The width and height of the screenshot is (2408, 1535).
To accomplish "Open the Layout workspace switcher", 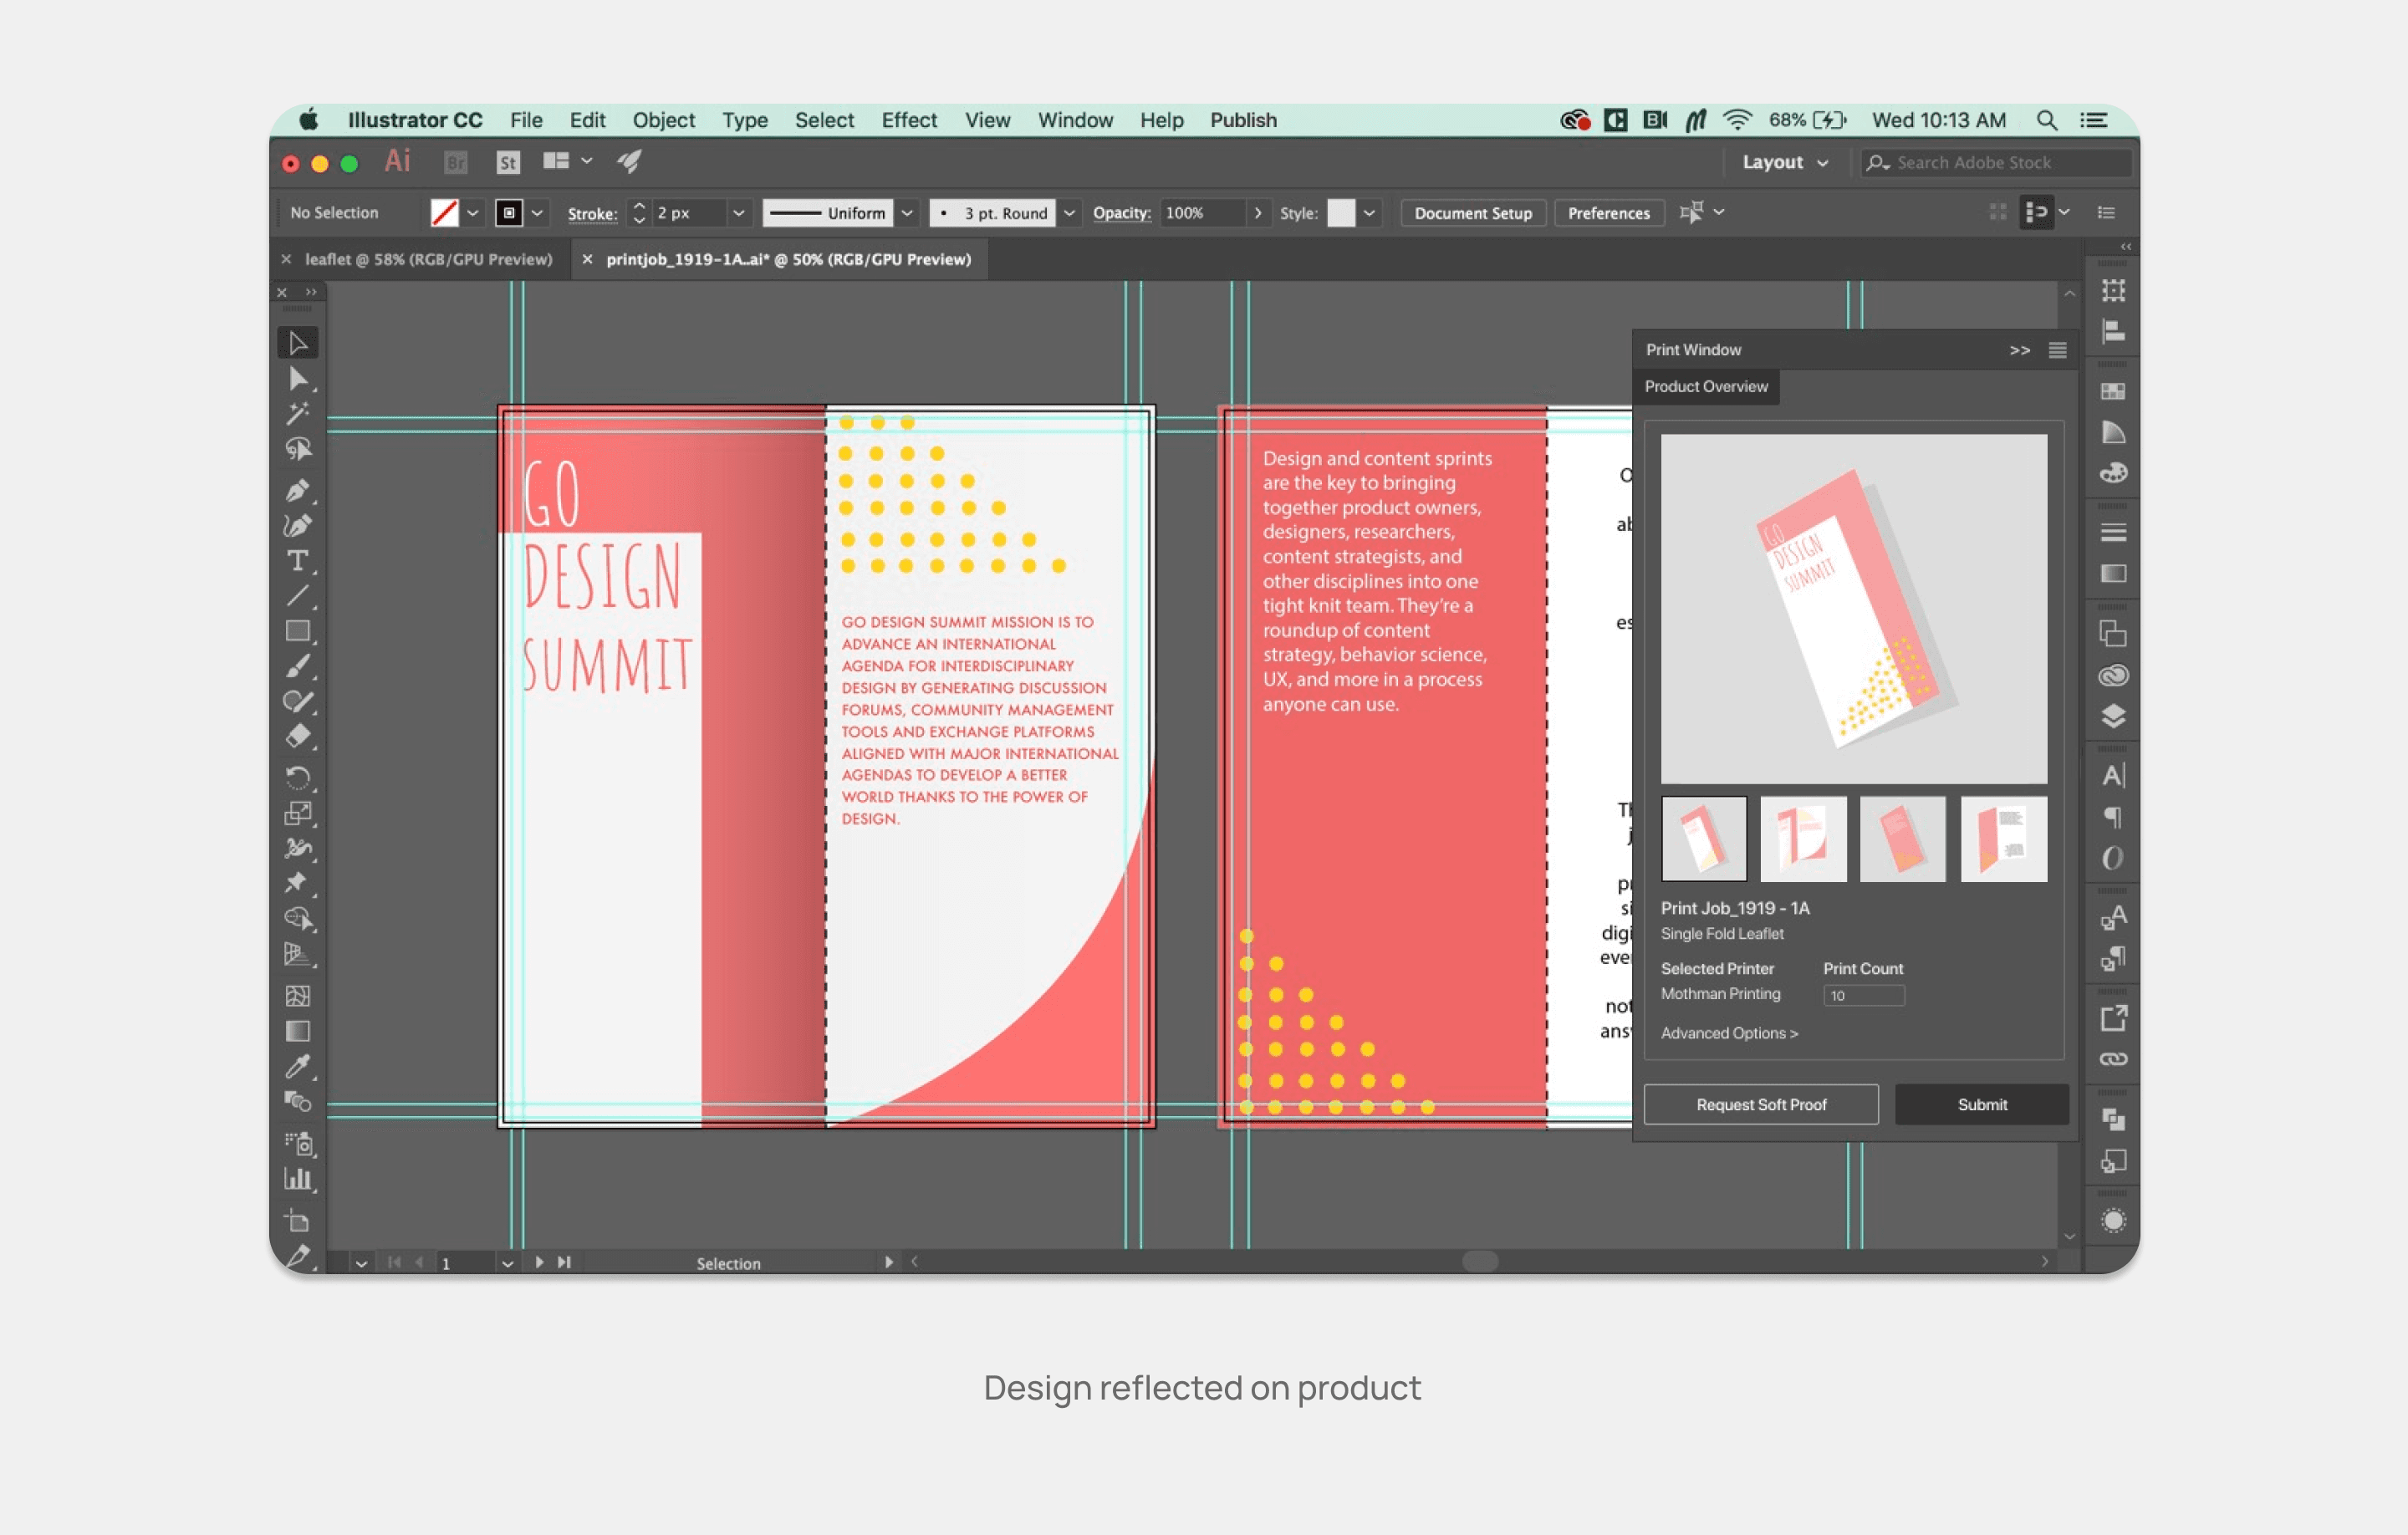I will [1785, 162].
